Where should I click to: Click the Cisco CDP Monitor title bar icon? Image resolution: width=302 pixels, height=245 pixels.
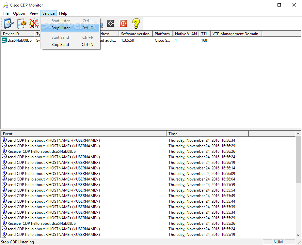pyautogui.click(x=6, y=5)
